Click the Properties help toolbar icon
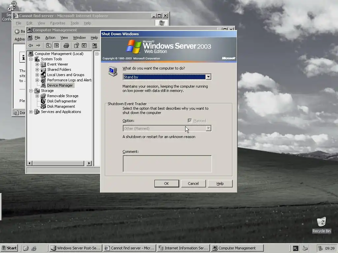Viewport: 338px width, 253px height. [x=76, y=45]
